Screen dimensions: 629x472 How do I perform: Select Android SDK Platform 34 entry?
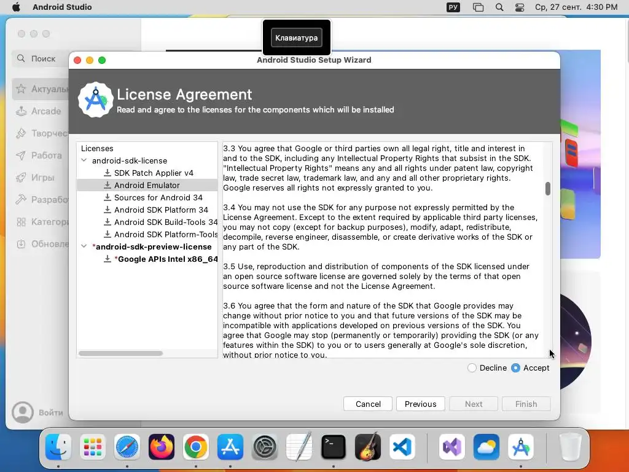(x=161, y=210)
